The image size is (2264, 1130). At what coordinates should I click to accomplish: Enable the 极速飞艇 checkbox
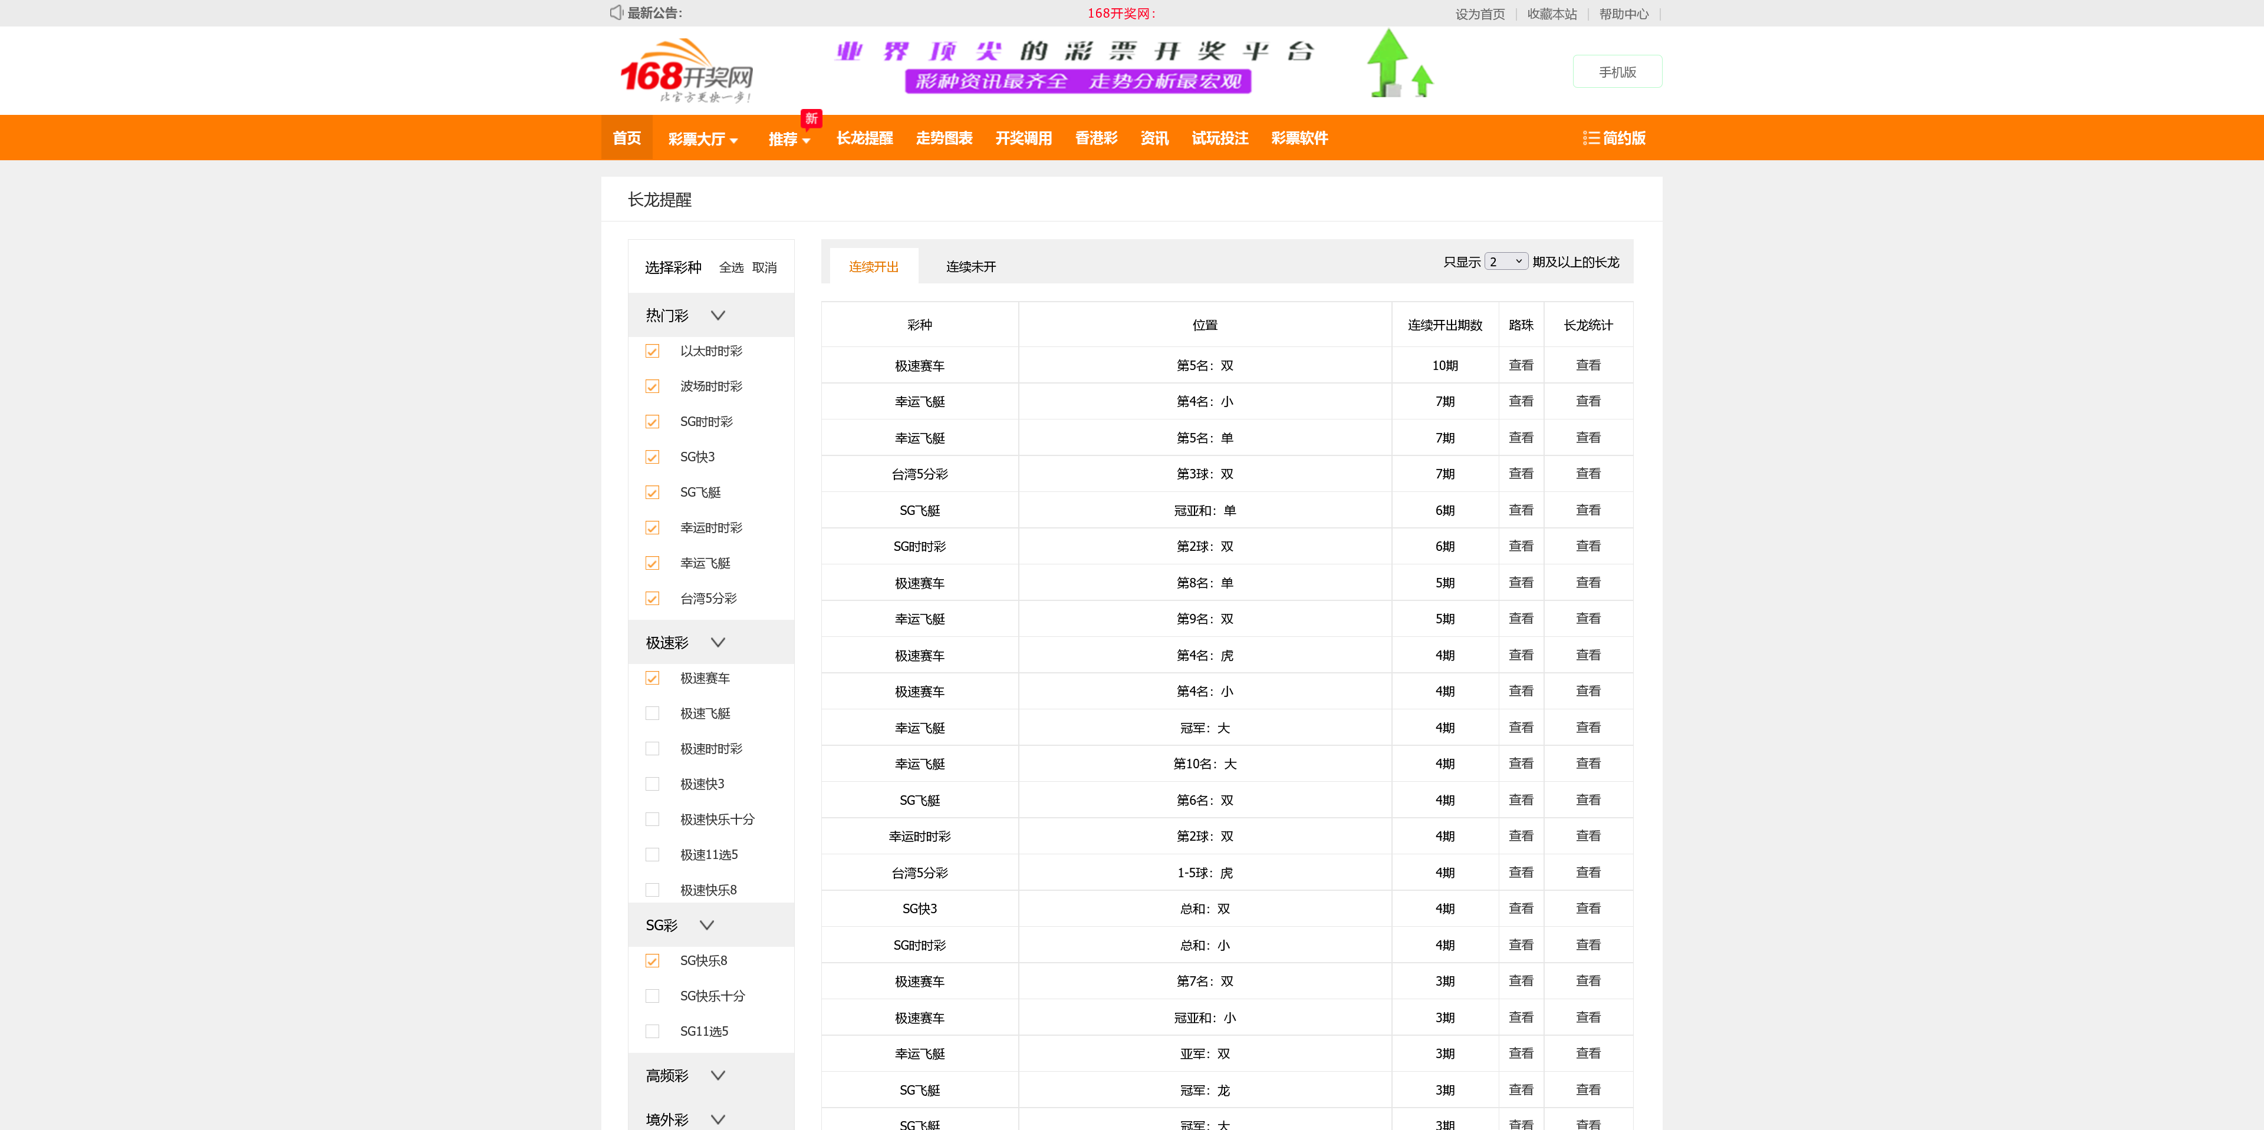pos(652,713)
